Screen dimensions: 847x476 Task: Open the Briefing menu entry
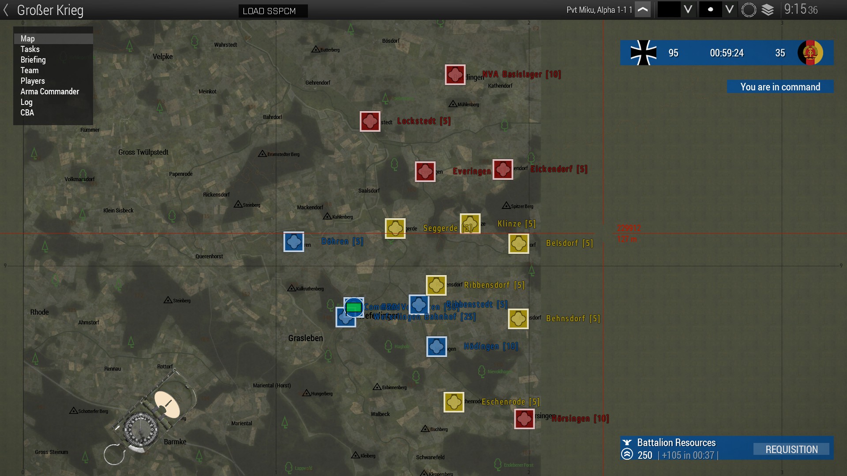pyautogui.click(x=33, y=60)
